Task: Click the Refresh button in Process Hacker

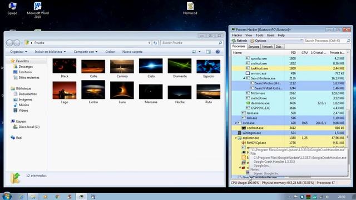Action: pos(239,41)
